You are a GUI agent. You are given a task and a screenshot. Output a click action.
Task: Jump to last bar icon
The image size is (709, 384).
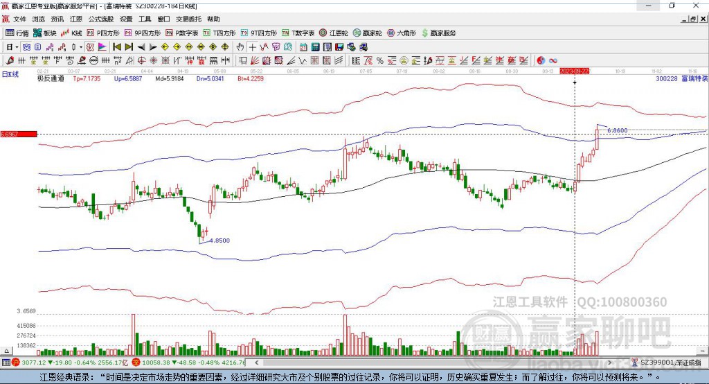point(129,47)
